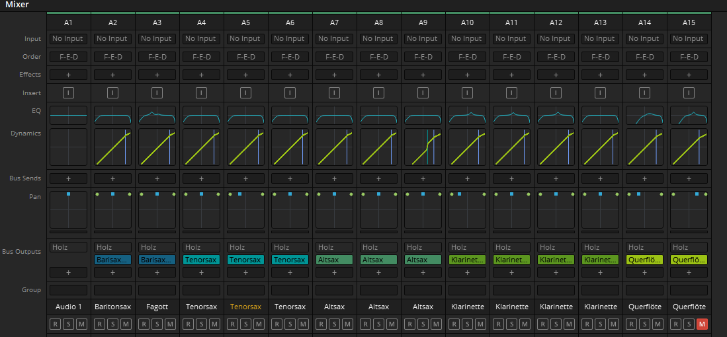Mute the Altsax track A8
The image size is (727, 337).
[x=392, y=324]
